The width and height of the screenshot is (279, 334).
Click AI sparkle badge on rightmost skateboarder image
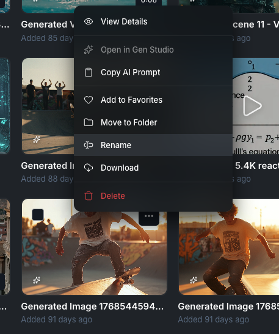(x=194, y=280)
